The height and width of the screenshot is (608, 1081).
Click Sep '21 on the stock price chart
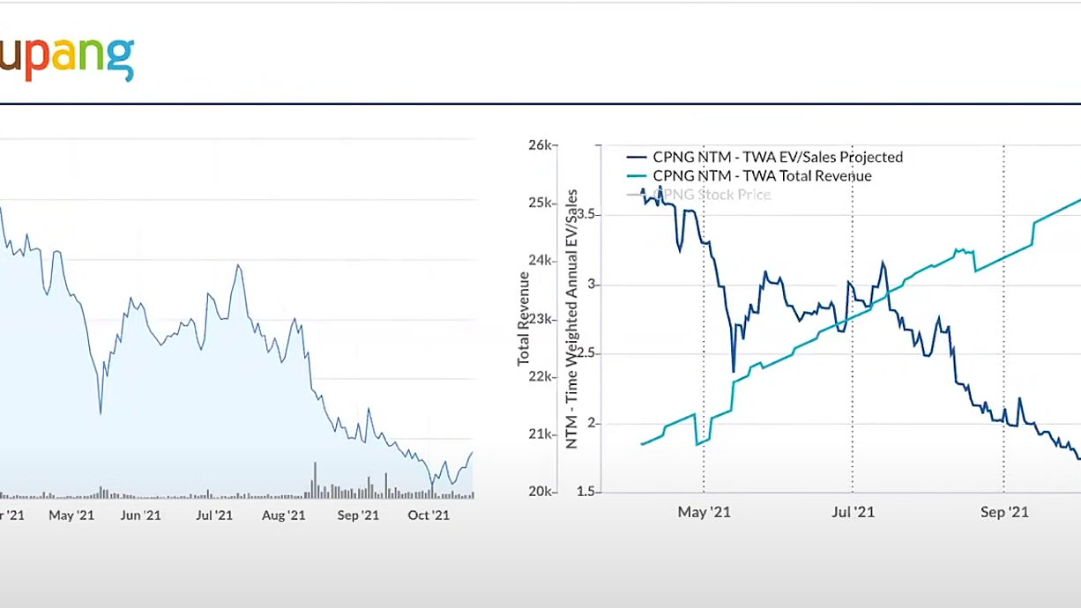click(358, 515)
